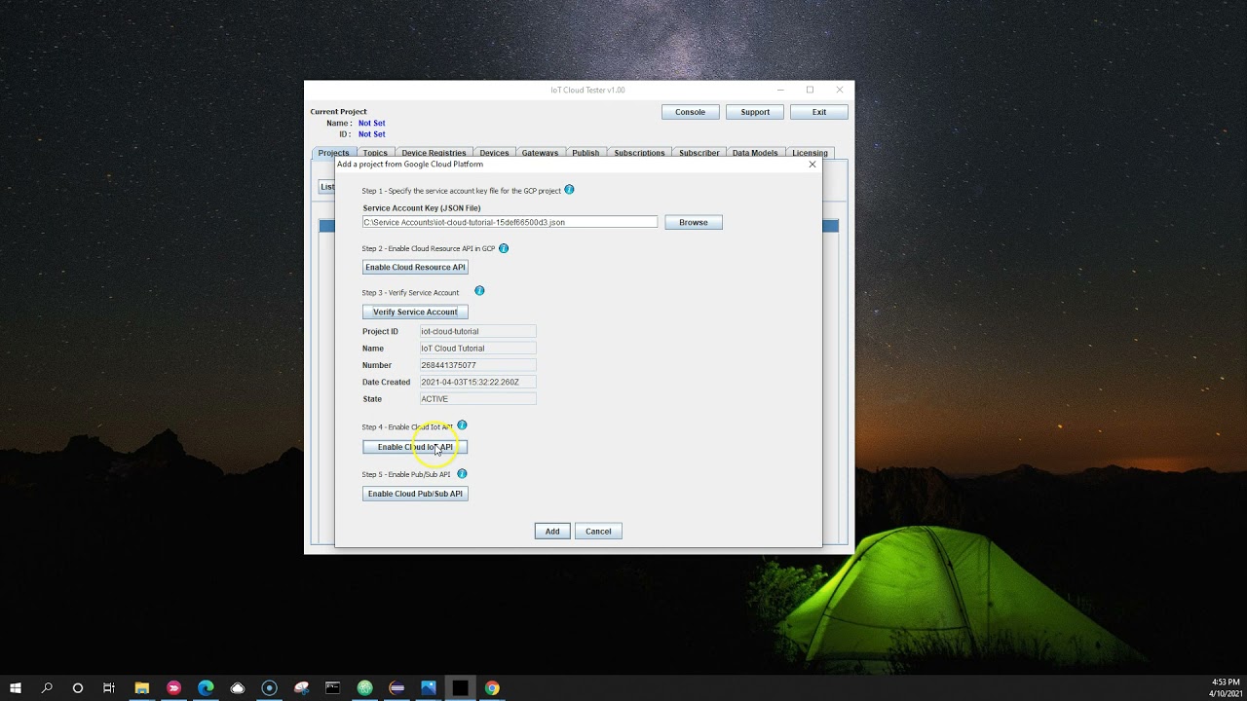Click the Service Account Key path field

(x=510, y=222)
